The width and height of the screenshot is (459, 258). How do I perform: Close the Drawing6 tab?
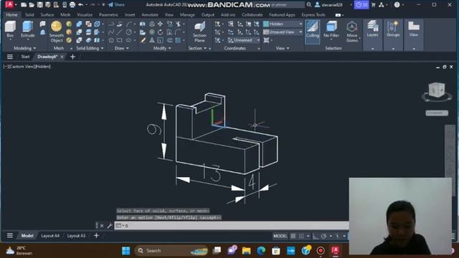tap(62, 57)
